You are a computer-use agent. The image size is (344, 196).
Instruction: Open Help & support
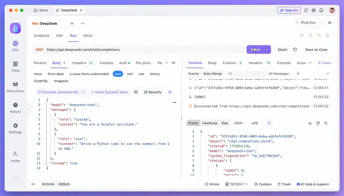point(313,184)
